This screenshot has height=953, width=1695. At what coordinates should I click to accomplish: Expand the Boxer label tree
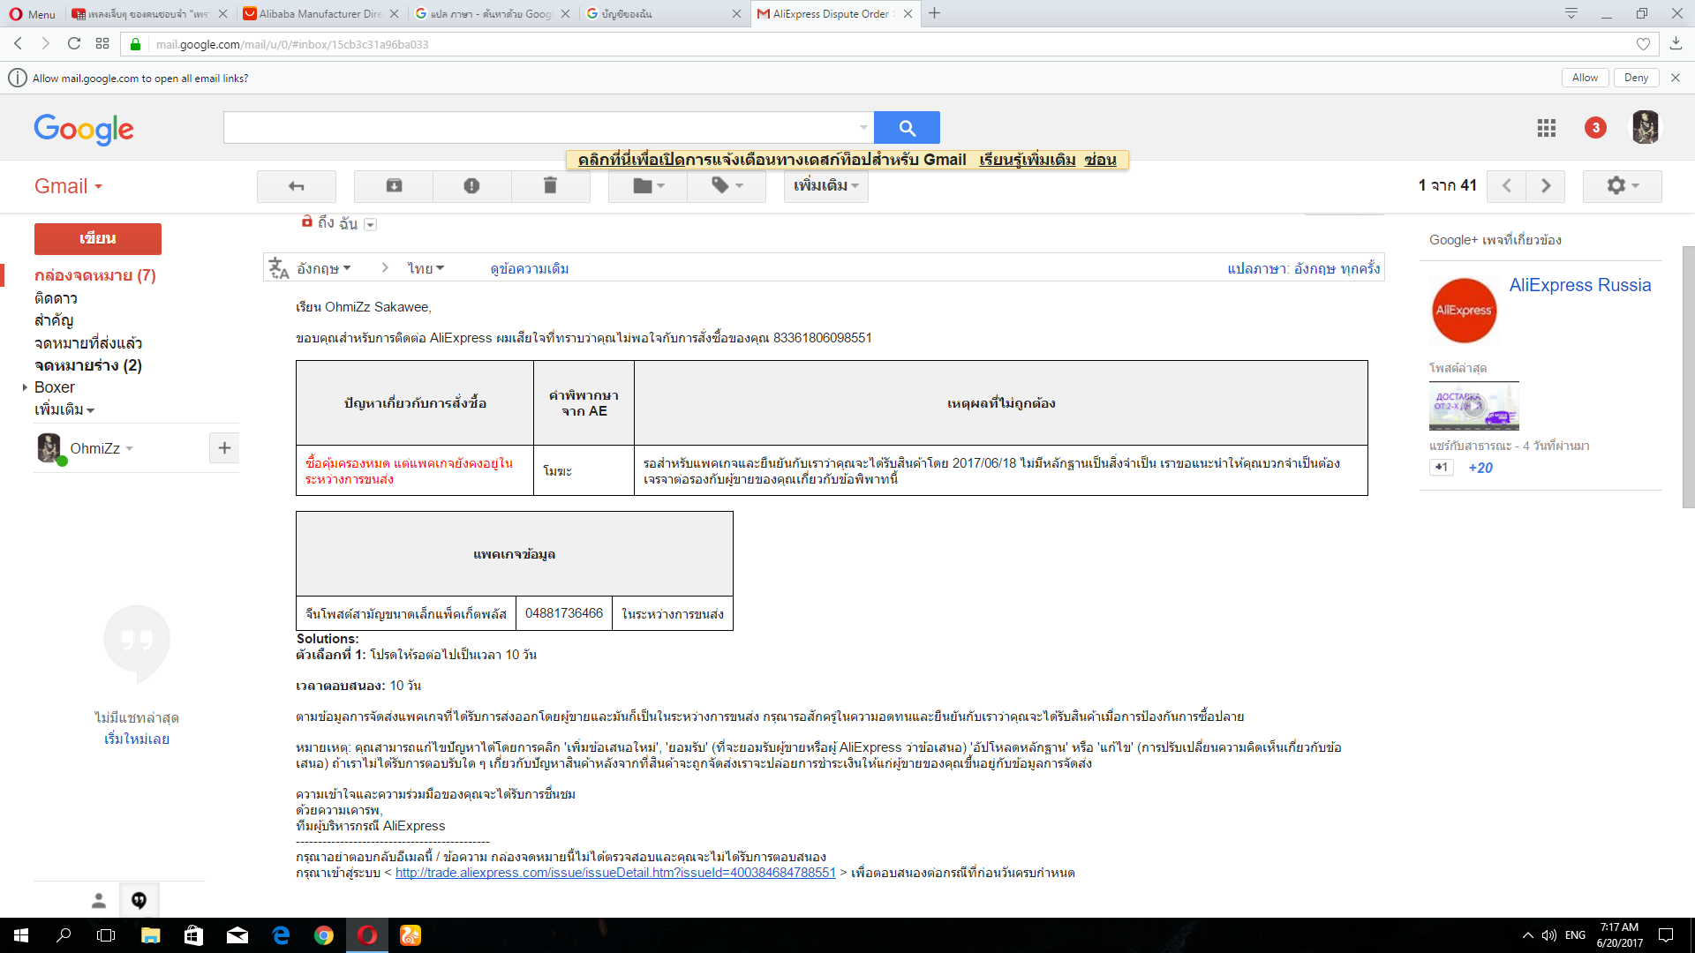25,387
